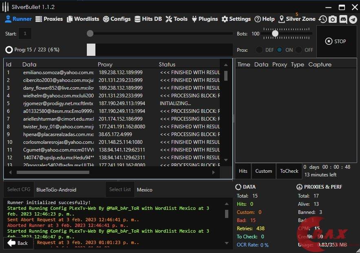Open the Plugins section
The width and height of the screenshot is (360, 253).
(205, 19)
